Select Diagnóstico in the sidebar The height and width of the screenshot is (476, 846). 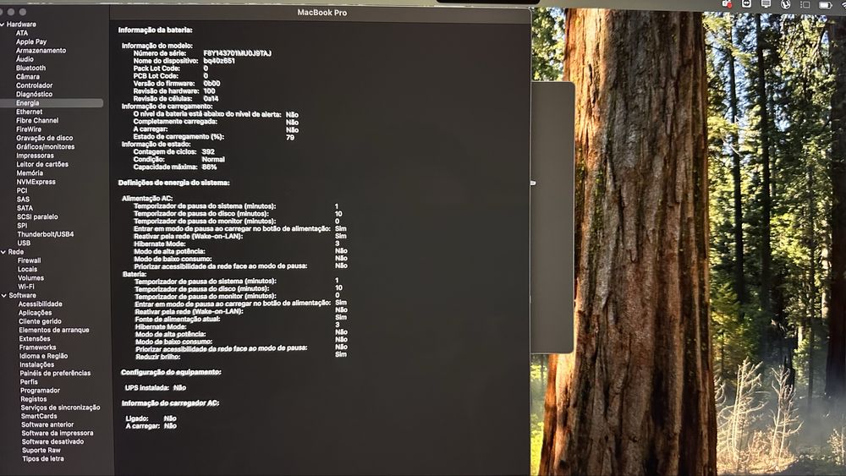(34, 94)
